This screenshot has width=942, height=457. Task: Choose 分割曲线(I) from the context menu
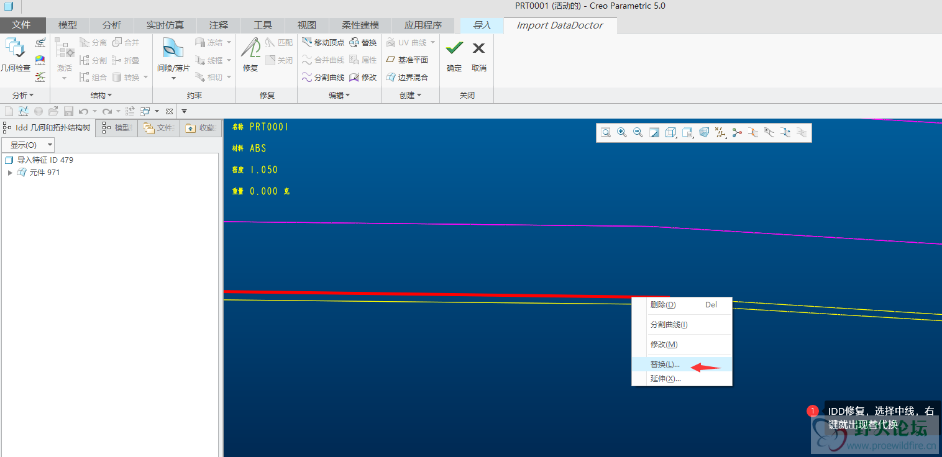coord(682,325)
